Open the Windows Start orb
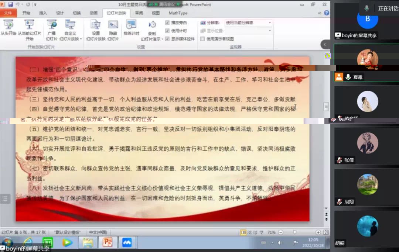 pyautogui.click(x=7, y=243)
